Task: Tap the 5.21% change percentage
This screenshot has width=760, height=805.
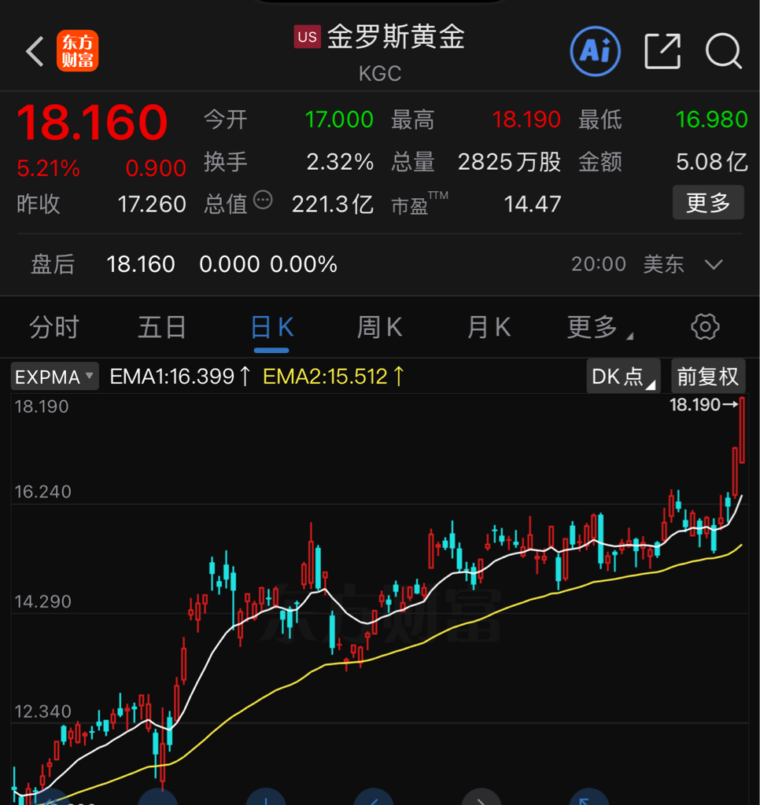Action: tap(48, 168)
